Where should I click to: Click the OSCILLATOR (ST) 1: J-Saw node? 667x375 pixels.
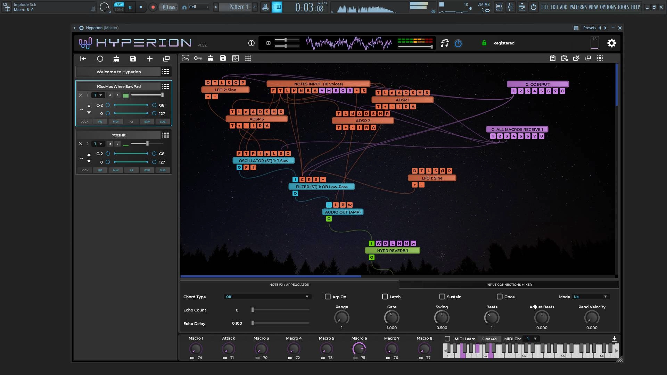point(263,160)
